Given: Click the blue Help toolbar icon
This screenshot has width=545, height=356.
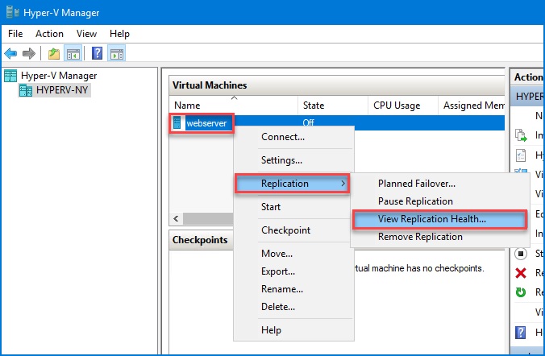Looking at the screenshot, I should coord(97,54).
